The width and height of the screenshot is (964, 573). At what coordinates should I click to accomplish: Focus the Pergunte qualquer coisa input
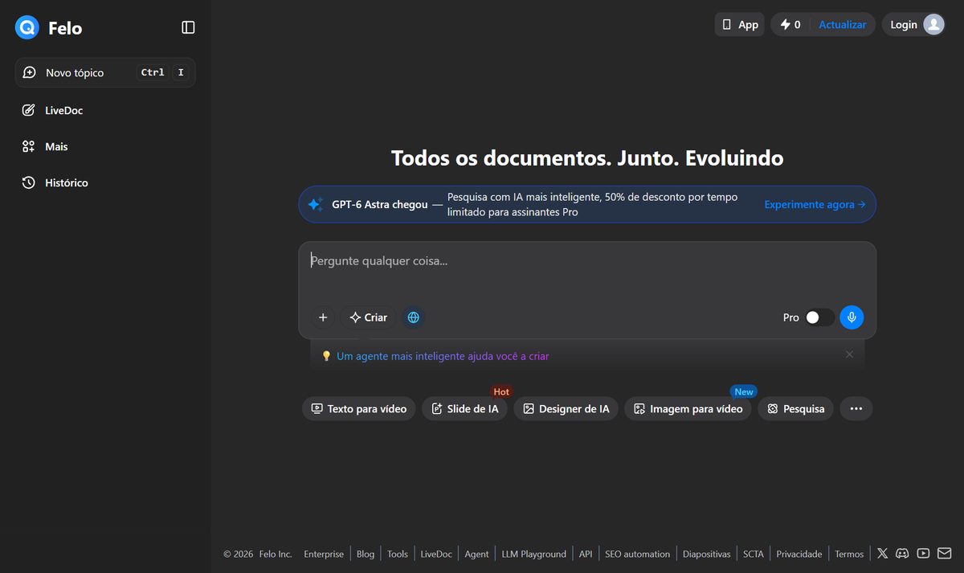click(587, 260)
